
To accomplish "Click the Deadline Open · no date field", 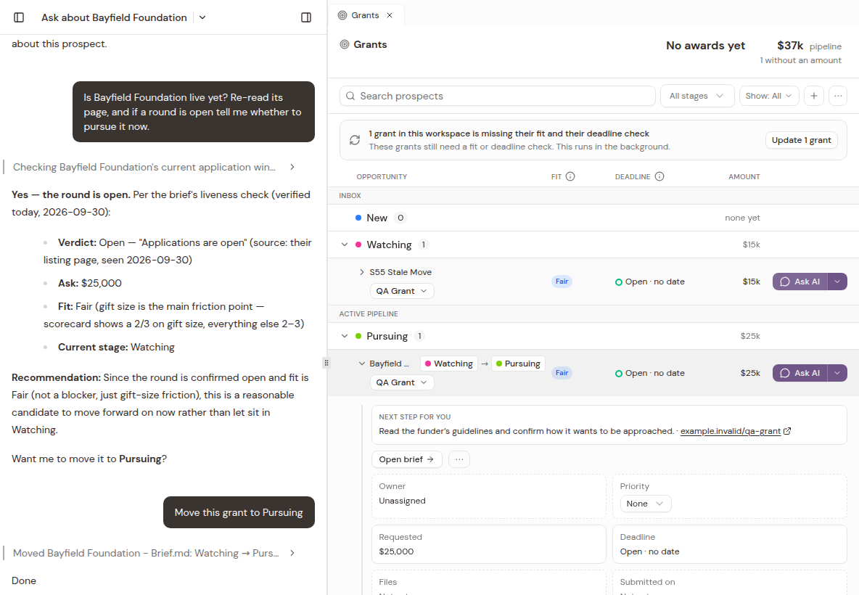I will coord(730,544).
